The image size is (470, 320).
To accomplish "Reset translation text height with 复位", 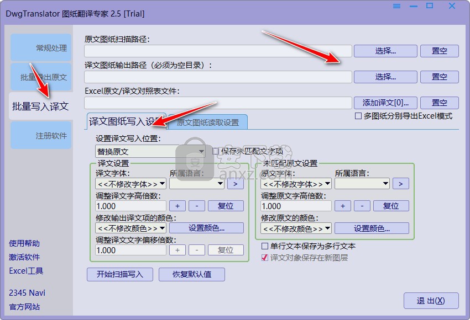I will pos(226,206).
